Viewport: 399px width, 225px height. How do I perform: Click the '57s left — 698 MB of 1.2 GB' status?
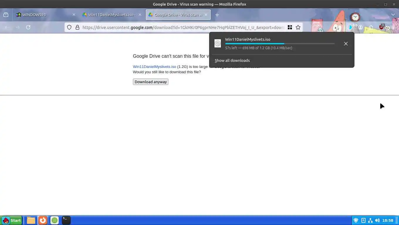(259, 48)
